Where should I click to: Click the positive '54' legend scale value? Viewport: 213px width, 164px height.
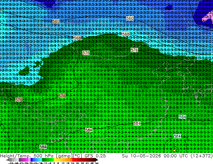tap(97, 163)
